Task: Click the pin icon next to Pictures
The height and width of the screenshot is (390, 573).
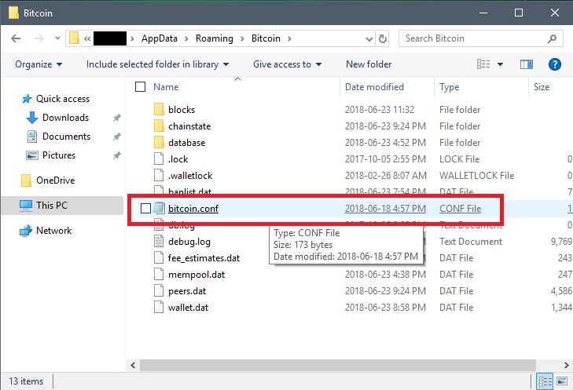Action: coord(116,156)
